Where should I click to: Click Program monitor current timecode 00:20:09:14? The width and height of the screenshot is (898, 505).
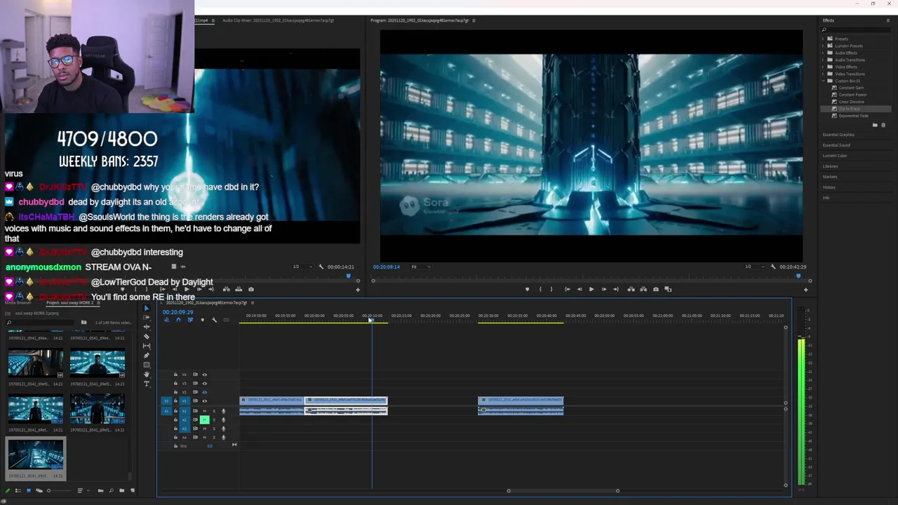pyautogui.click(x=387, y=267)
